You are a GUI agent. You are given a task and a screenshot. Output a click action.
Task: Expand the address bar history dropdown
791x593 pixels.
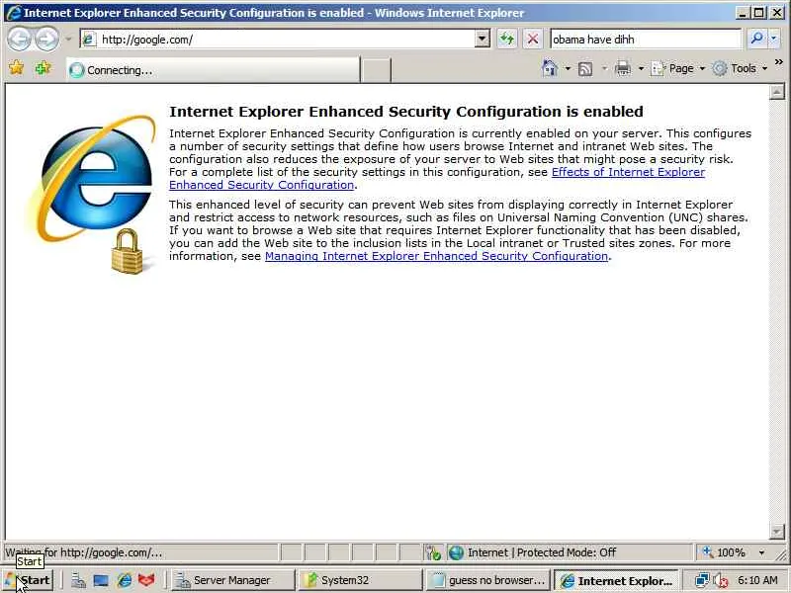click(483, 39)
